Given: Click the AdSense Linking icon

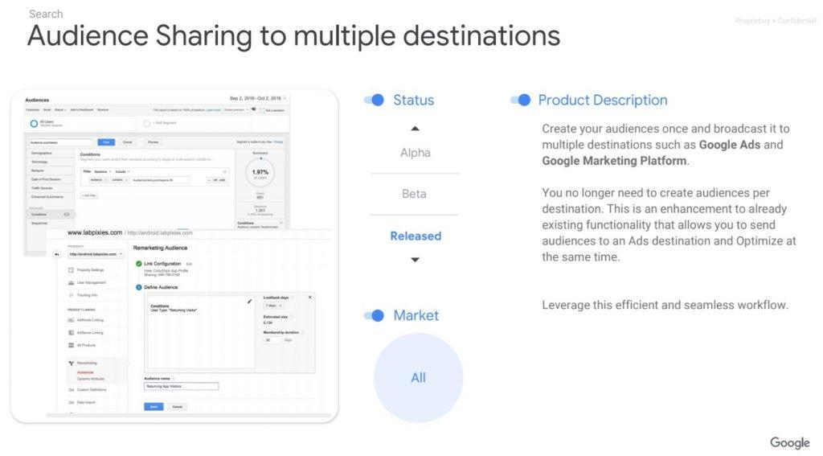Looking at the screenshot, I should tap(71, 332).
